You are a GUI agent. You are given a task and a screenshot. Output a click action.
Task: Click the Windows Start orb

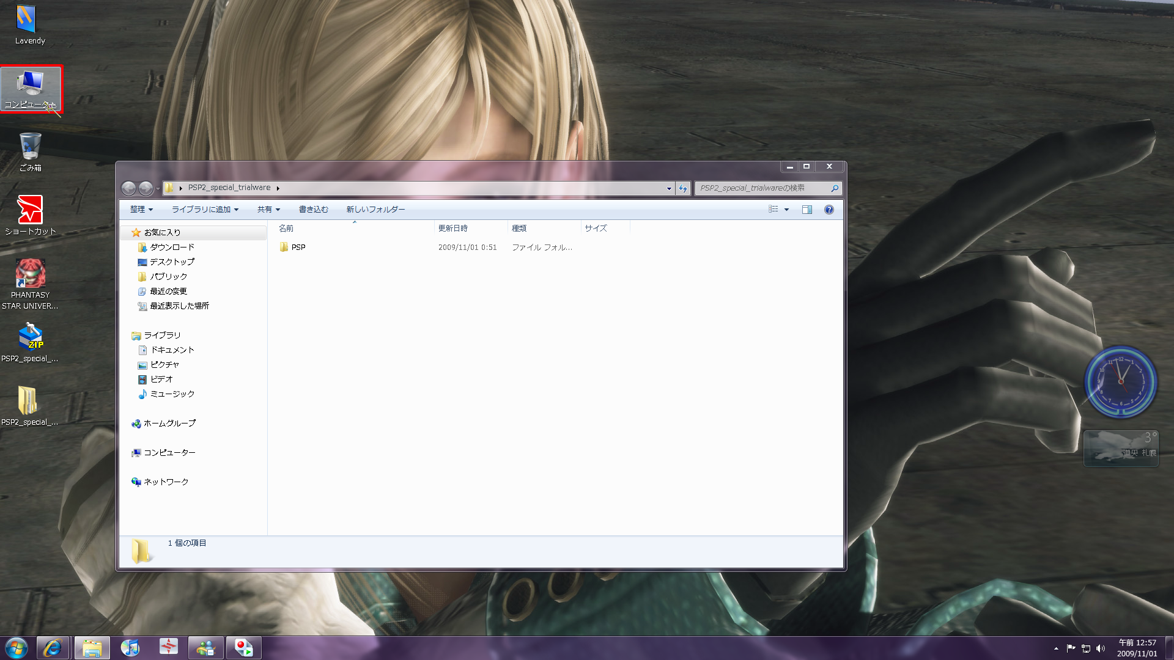tap(17, 648)
